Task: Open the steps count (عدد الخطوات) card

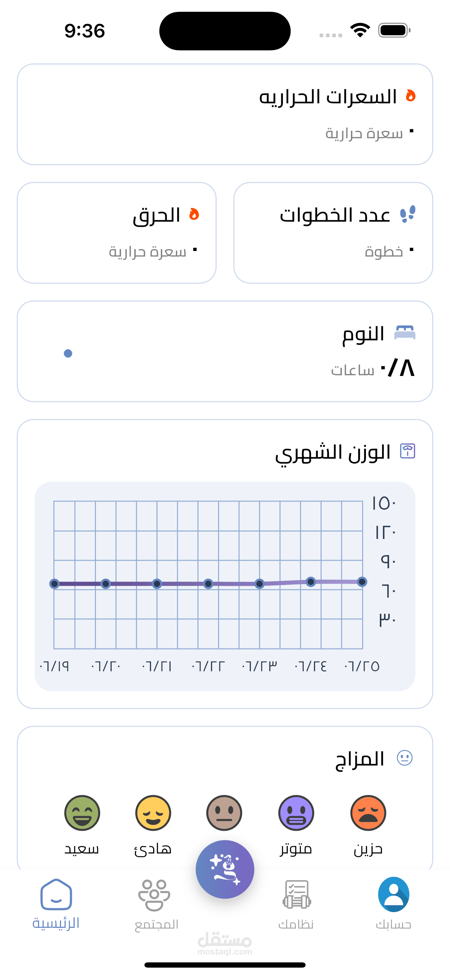Action: (333, 232)
